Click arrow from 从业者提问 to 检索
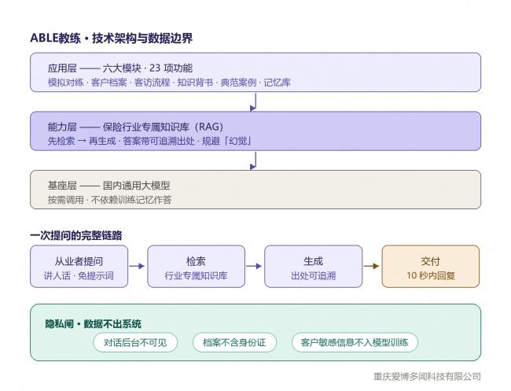 [138, 266]
